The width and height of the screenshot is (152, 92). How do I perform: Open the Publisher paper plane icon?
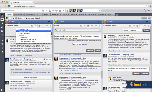pos(2,23)
